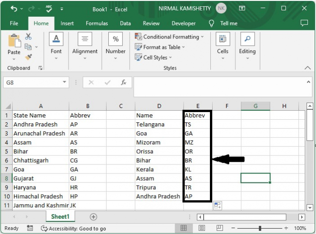Switch to Page Layout view icon
Image resolution: width=316 pixels, height=234 pixels.
point(201,228)
